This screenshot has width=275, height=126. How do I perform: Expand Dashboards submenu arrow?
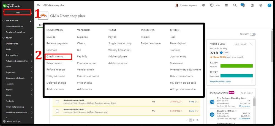32,44
